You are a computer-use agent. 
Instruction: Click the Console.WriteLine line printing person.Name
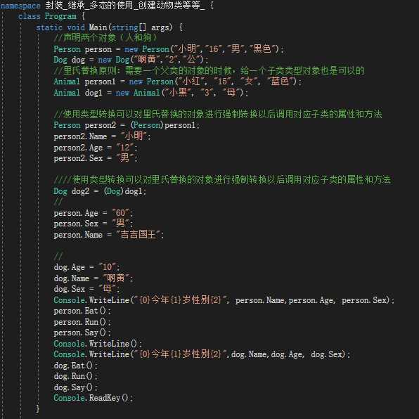tap(224, 300)
